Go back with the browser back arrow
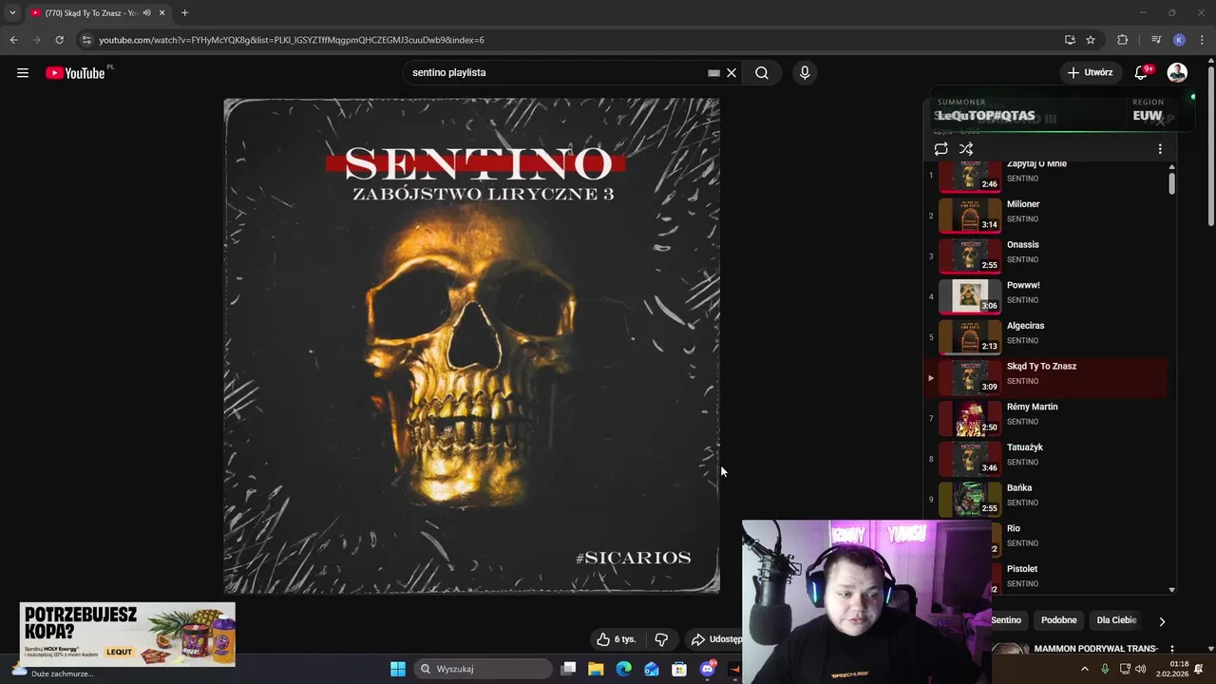The height and width of the screenshot is (684, 1216). tap(13, 40)
